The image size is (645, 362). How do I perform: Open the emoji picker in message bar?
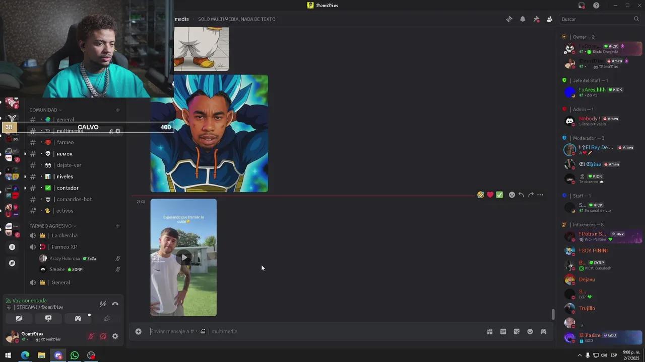pos(530,331)
